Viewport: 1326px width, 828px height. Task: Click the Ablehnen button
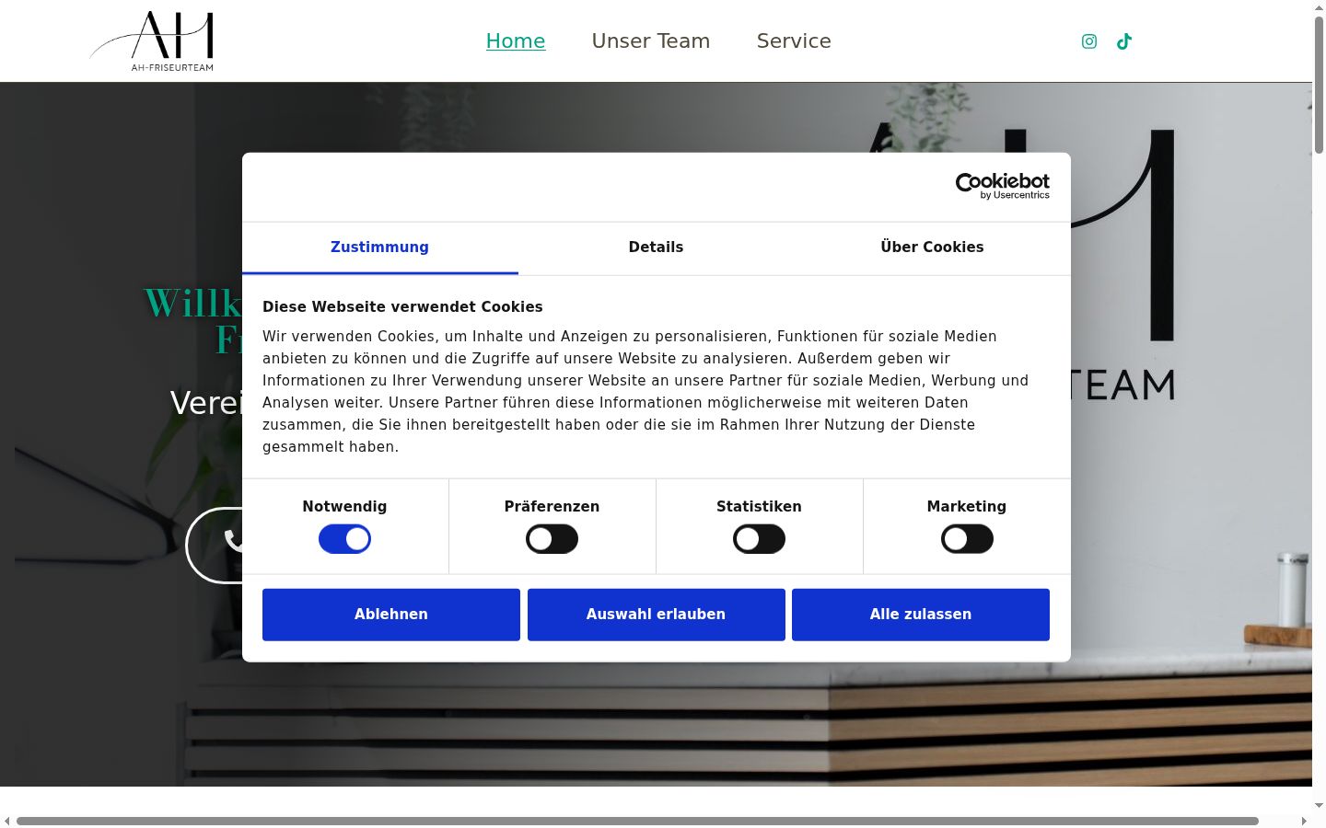391,615
